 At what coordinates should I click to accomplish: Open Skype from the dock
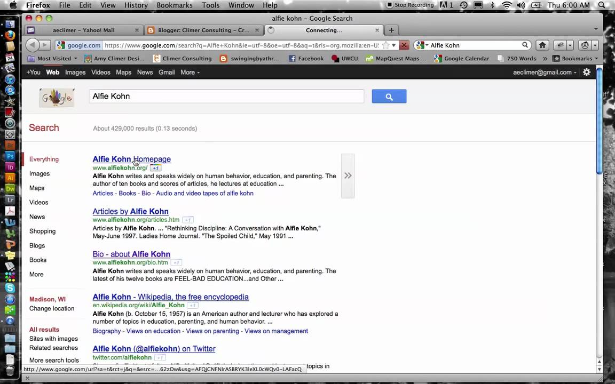coord(10,288)
